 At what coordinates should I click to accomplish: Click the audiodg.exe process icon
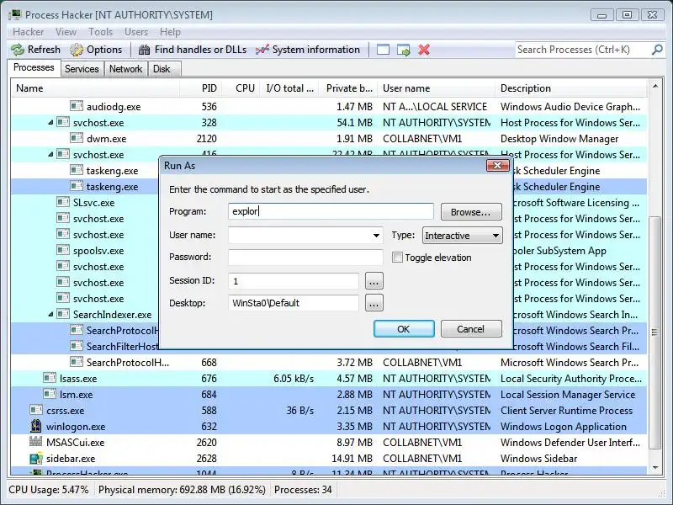(x=77, y=106)
